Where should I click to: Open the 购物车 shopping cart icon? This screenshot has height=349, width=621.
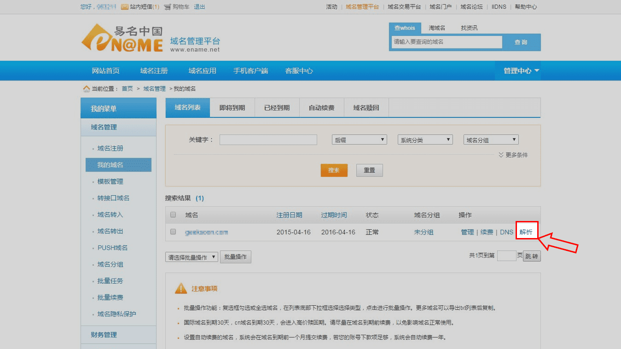[168, 7]
